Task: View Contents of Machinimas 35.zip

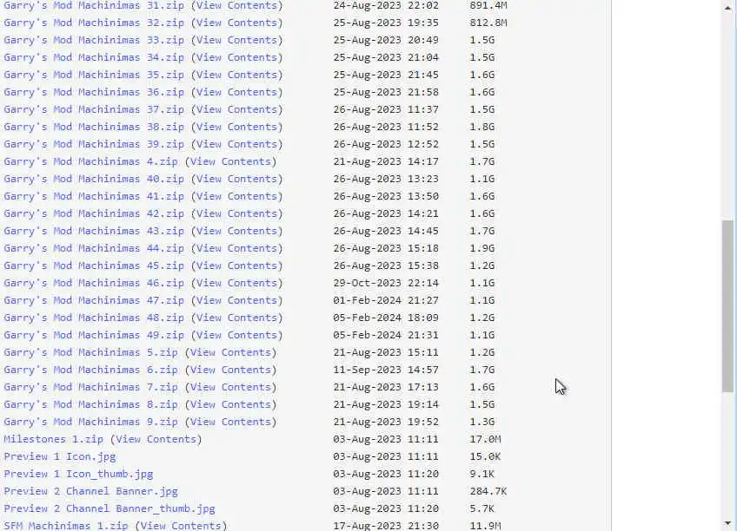Action: tap(237, 75)
